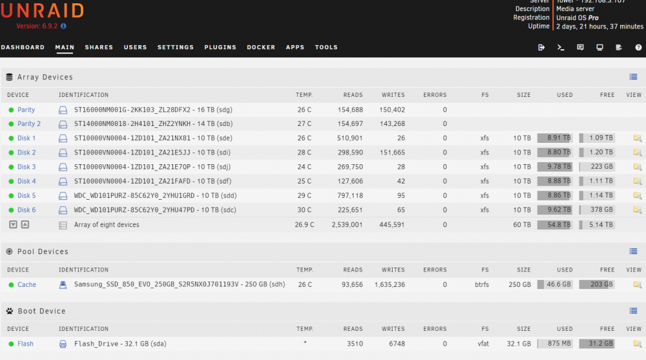Browse Disk 3 using its view folder icon
646x360 pixels.
pos(638,167)
